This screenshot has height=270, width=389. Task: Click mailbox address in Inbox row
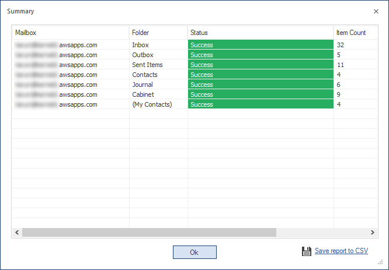[71, 45]
